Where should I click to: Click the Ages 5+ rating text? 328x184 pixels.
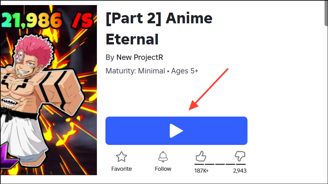[x=184, y=71]
